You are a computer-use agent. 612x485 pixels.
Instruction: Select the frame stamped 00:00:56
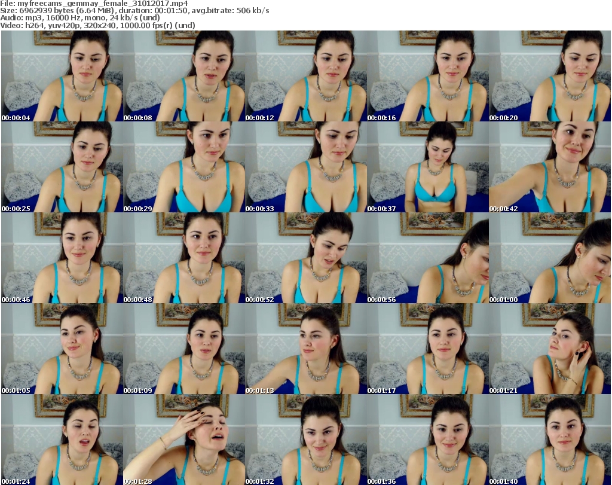(x=428, y=258)
